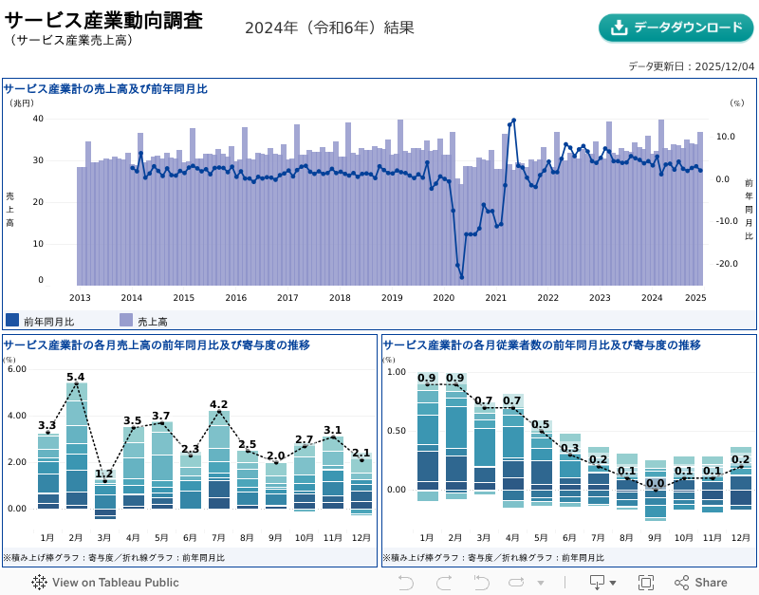
Task: Click the 2021 peak point on line chart
Action: coord(513,121)
